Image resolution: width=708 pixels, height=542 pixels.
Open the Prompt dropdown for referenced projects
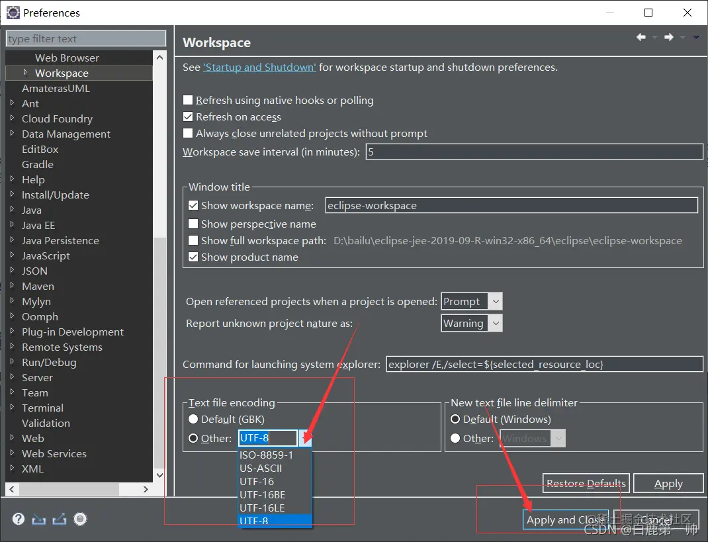point(496,301)
